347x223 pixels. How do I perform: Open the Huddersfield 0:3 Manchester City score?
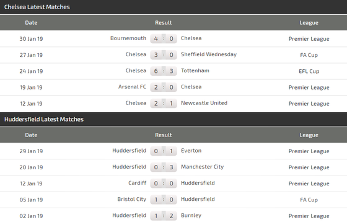(164, 167)
